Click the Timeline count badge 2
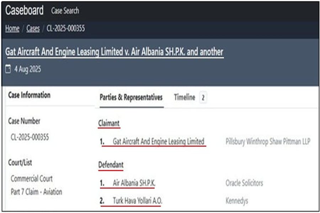320x213 pixels. pyautogui.click(x=203, y=98)
